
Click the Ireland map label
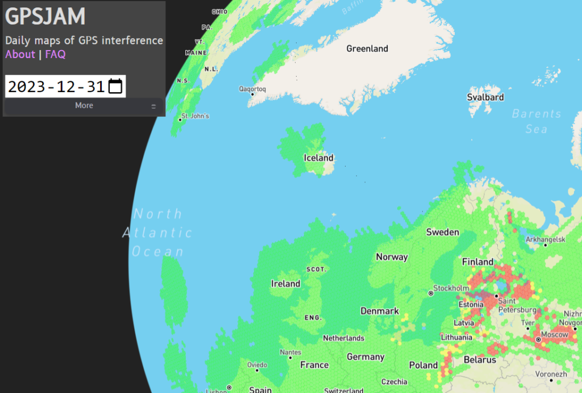285,284
